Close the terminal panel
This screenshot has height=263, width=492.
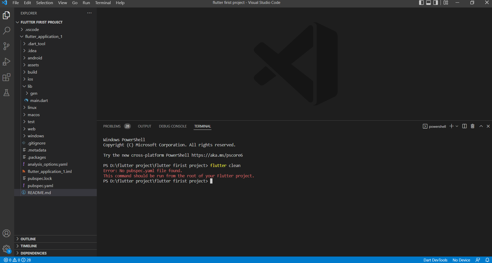(x=488, y=126)
